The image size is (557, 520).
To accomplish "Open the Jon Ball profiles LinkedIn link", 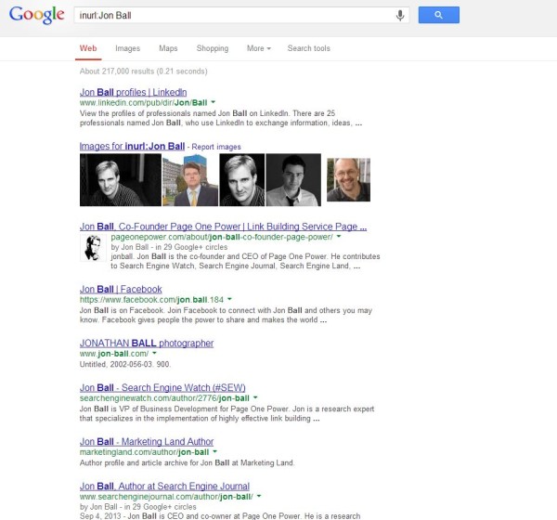I will (x=133, y=92).
